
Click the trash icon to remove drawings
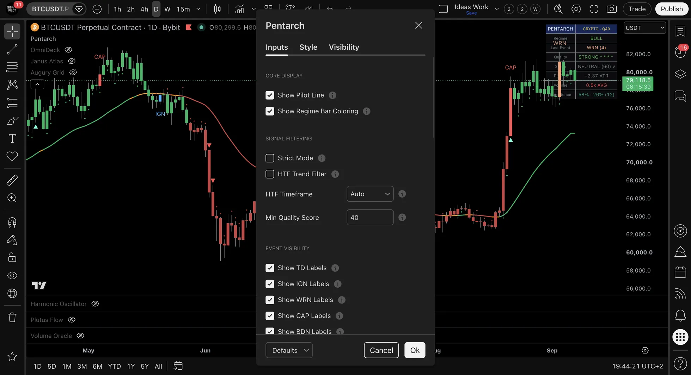(x=12, y=317)
